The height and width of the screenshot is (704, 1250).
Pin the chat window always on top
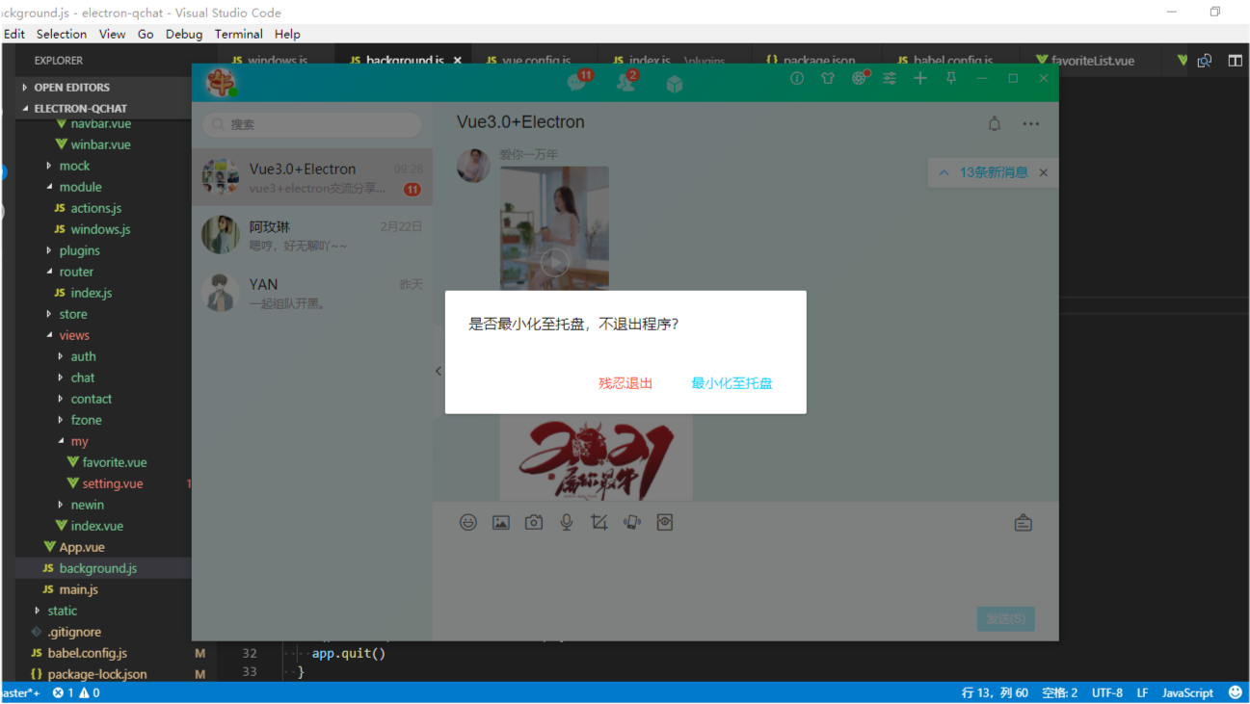click(x=951, y=78)
